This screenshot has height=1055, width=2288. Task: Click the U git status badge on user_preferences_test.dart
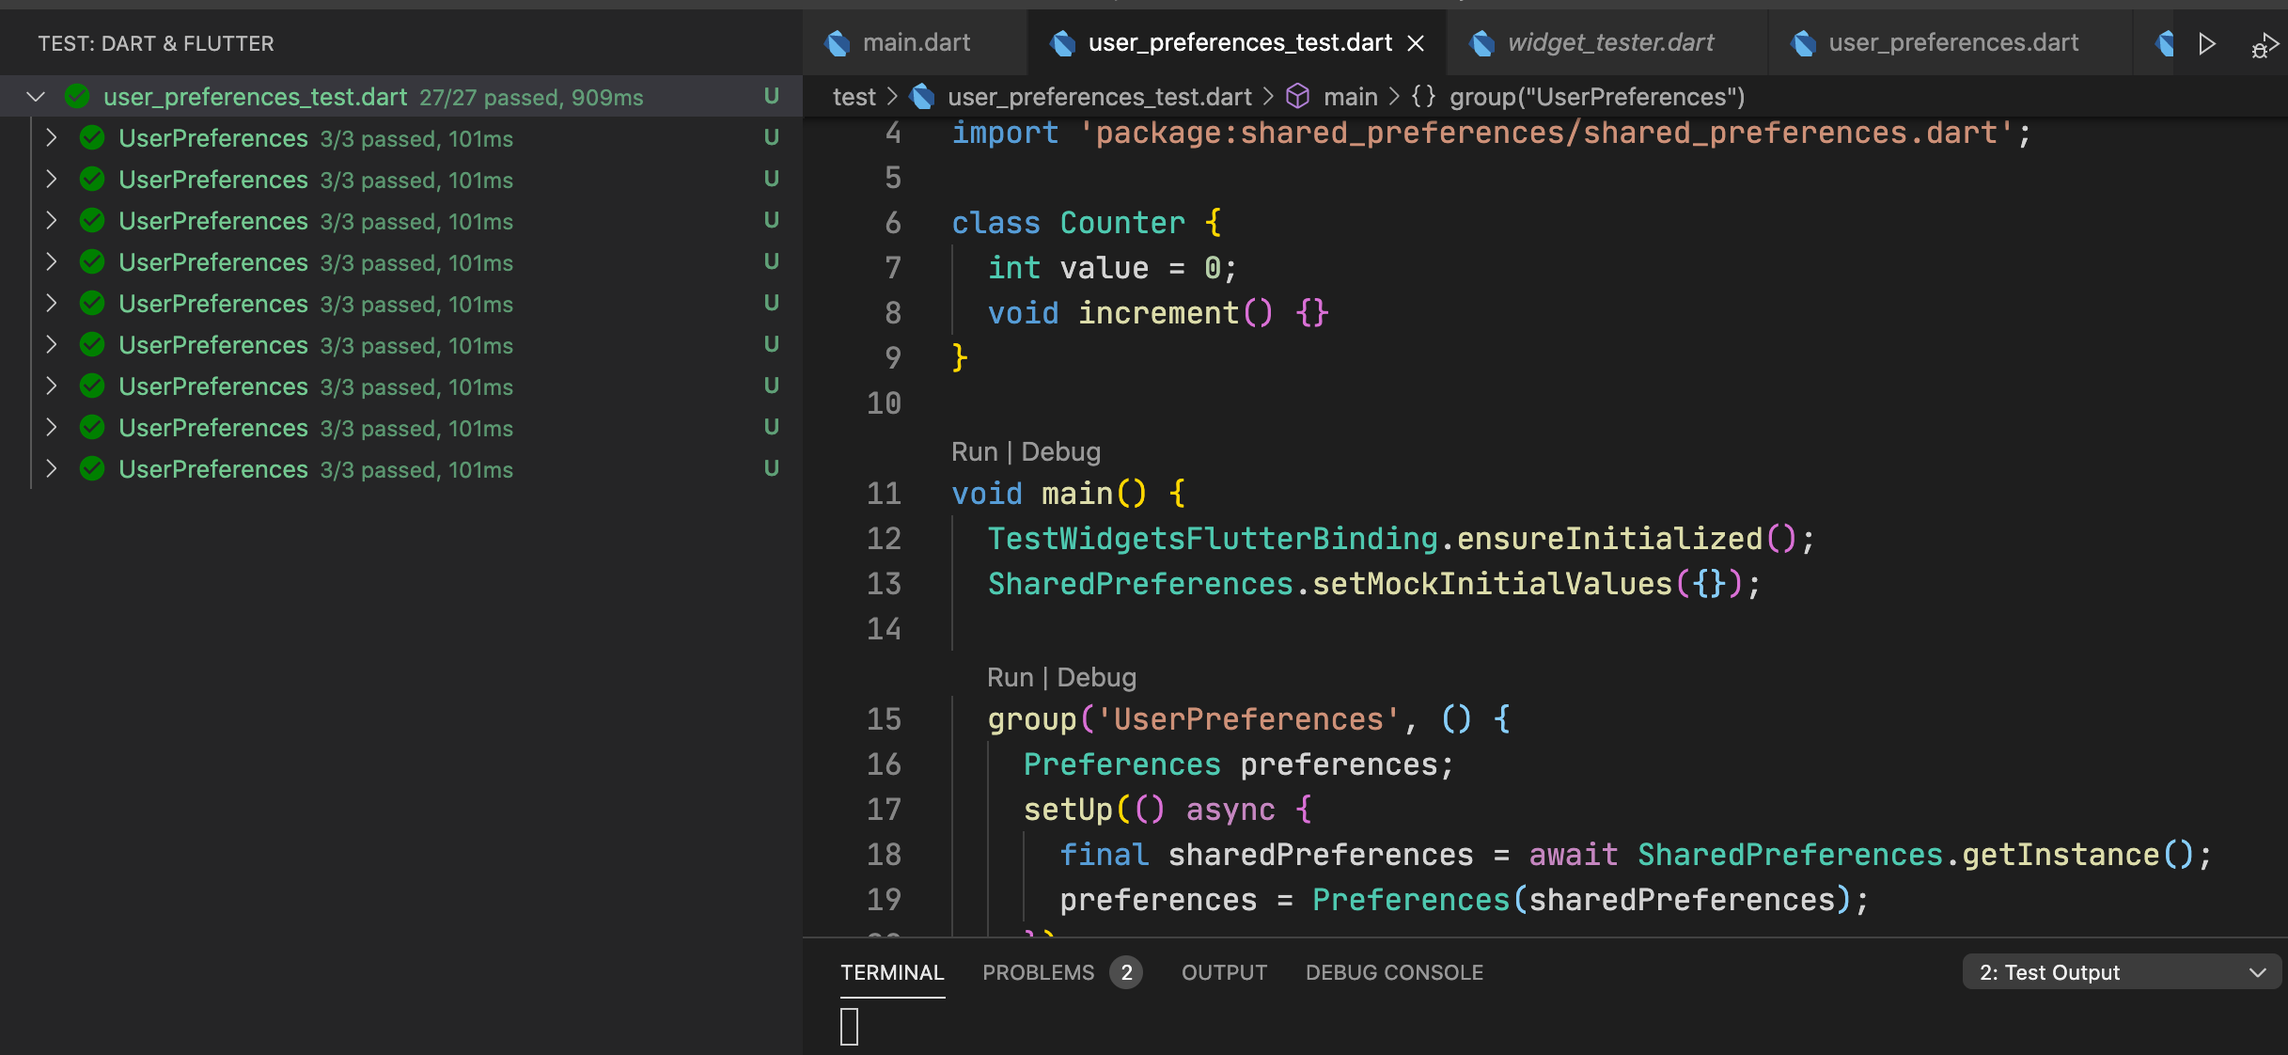[x=771, y=96]
